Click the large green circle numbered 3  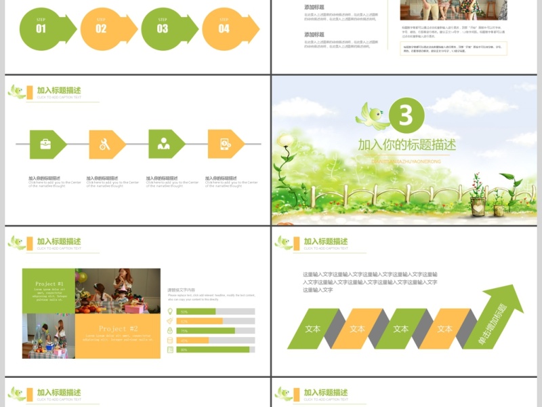point(405,117)
